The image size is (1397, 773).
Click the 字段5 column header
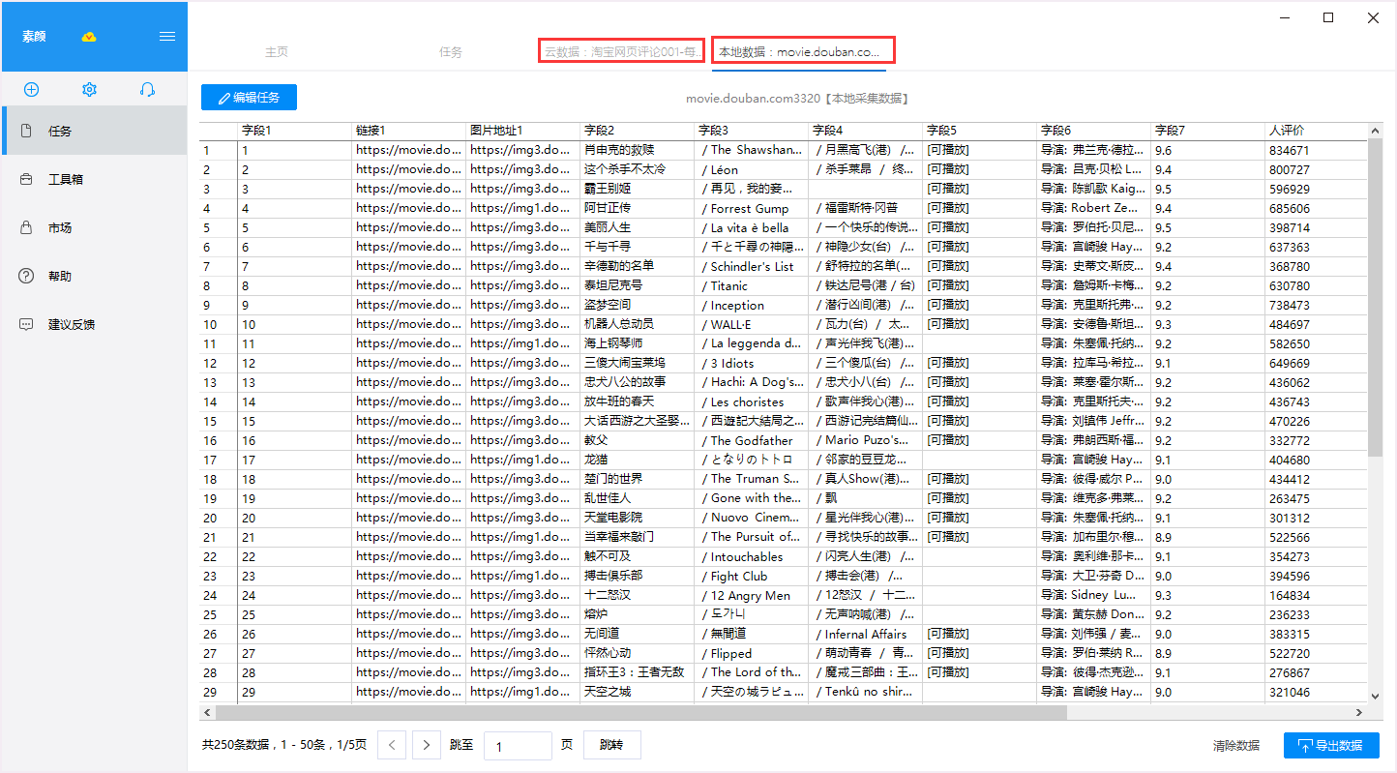tap(980, 131)
